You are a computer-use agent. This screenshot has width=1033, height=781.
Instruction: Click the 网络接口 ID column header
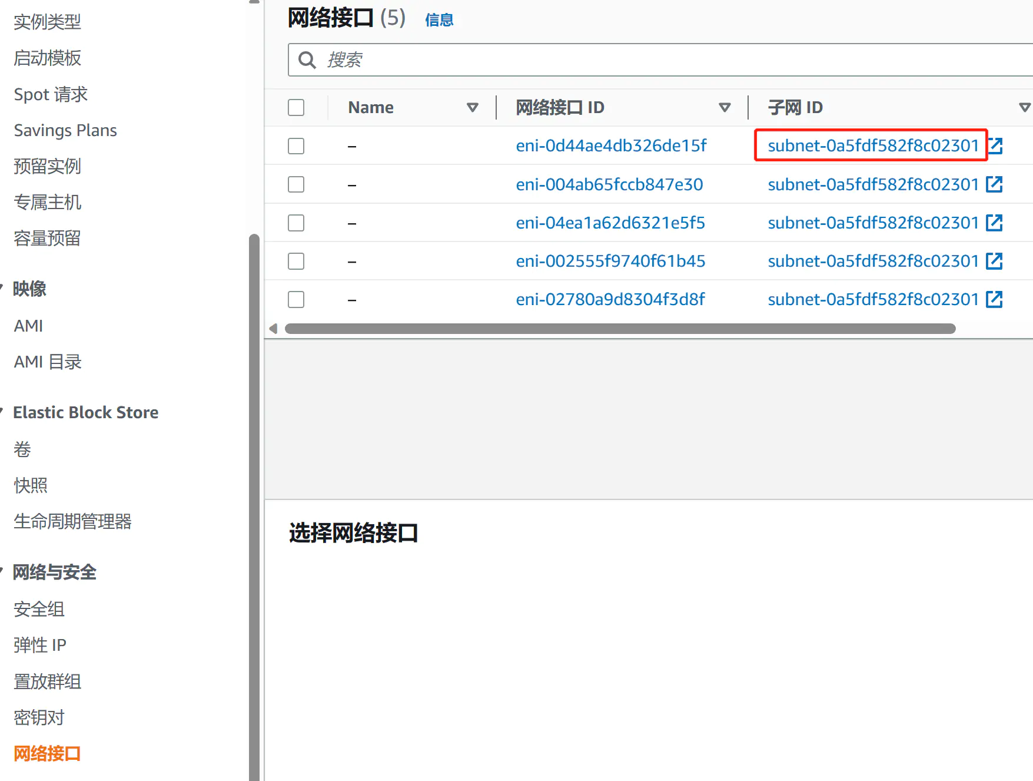pos(560,107)
